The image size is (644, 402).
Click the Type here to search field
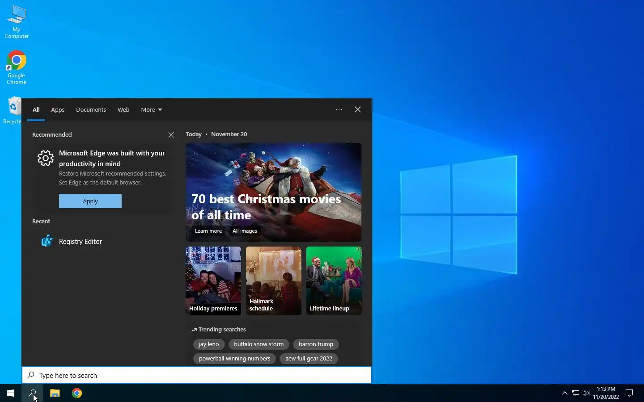tap(197, 376)
